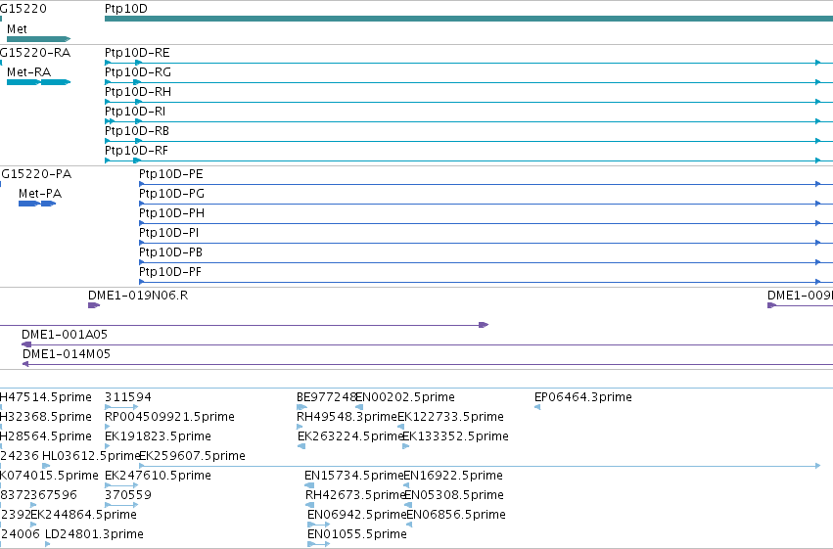Select the Ptp10D-RI transcript label
Viewport: 833px width, 549px height.
click(135, 112)
